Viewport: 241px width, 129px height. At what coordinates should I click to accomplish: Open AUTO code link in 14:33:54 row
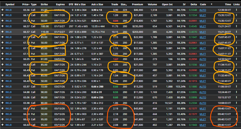pyautogui.click(x=203, y=59)
